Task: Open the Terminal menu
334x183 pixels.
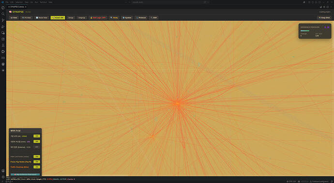Action: pos(43,2)
